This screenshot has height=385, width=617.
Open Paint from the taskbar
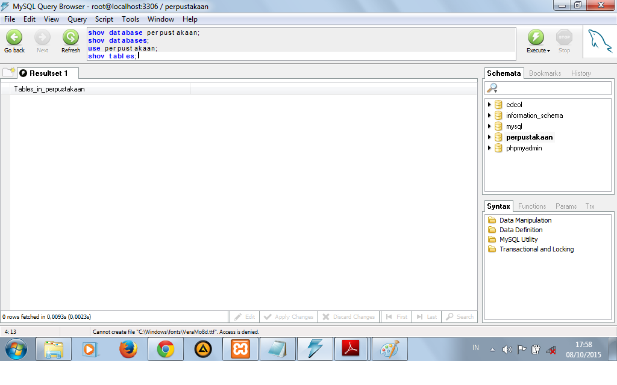(390, 349)
